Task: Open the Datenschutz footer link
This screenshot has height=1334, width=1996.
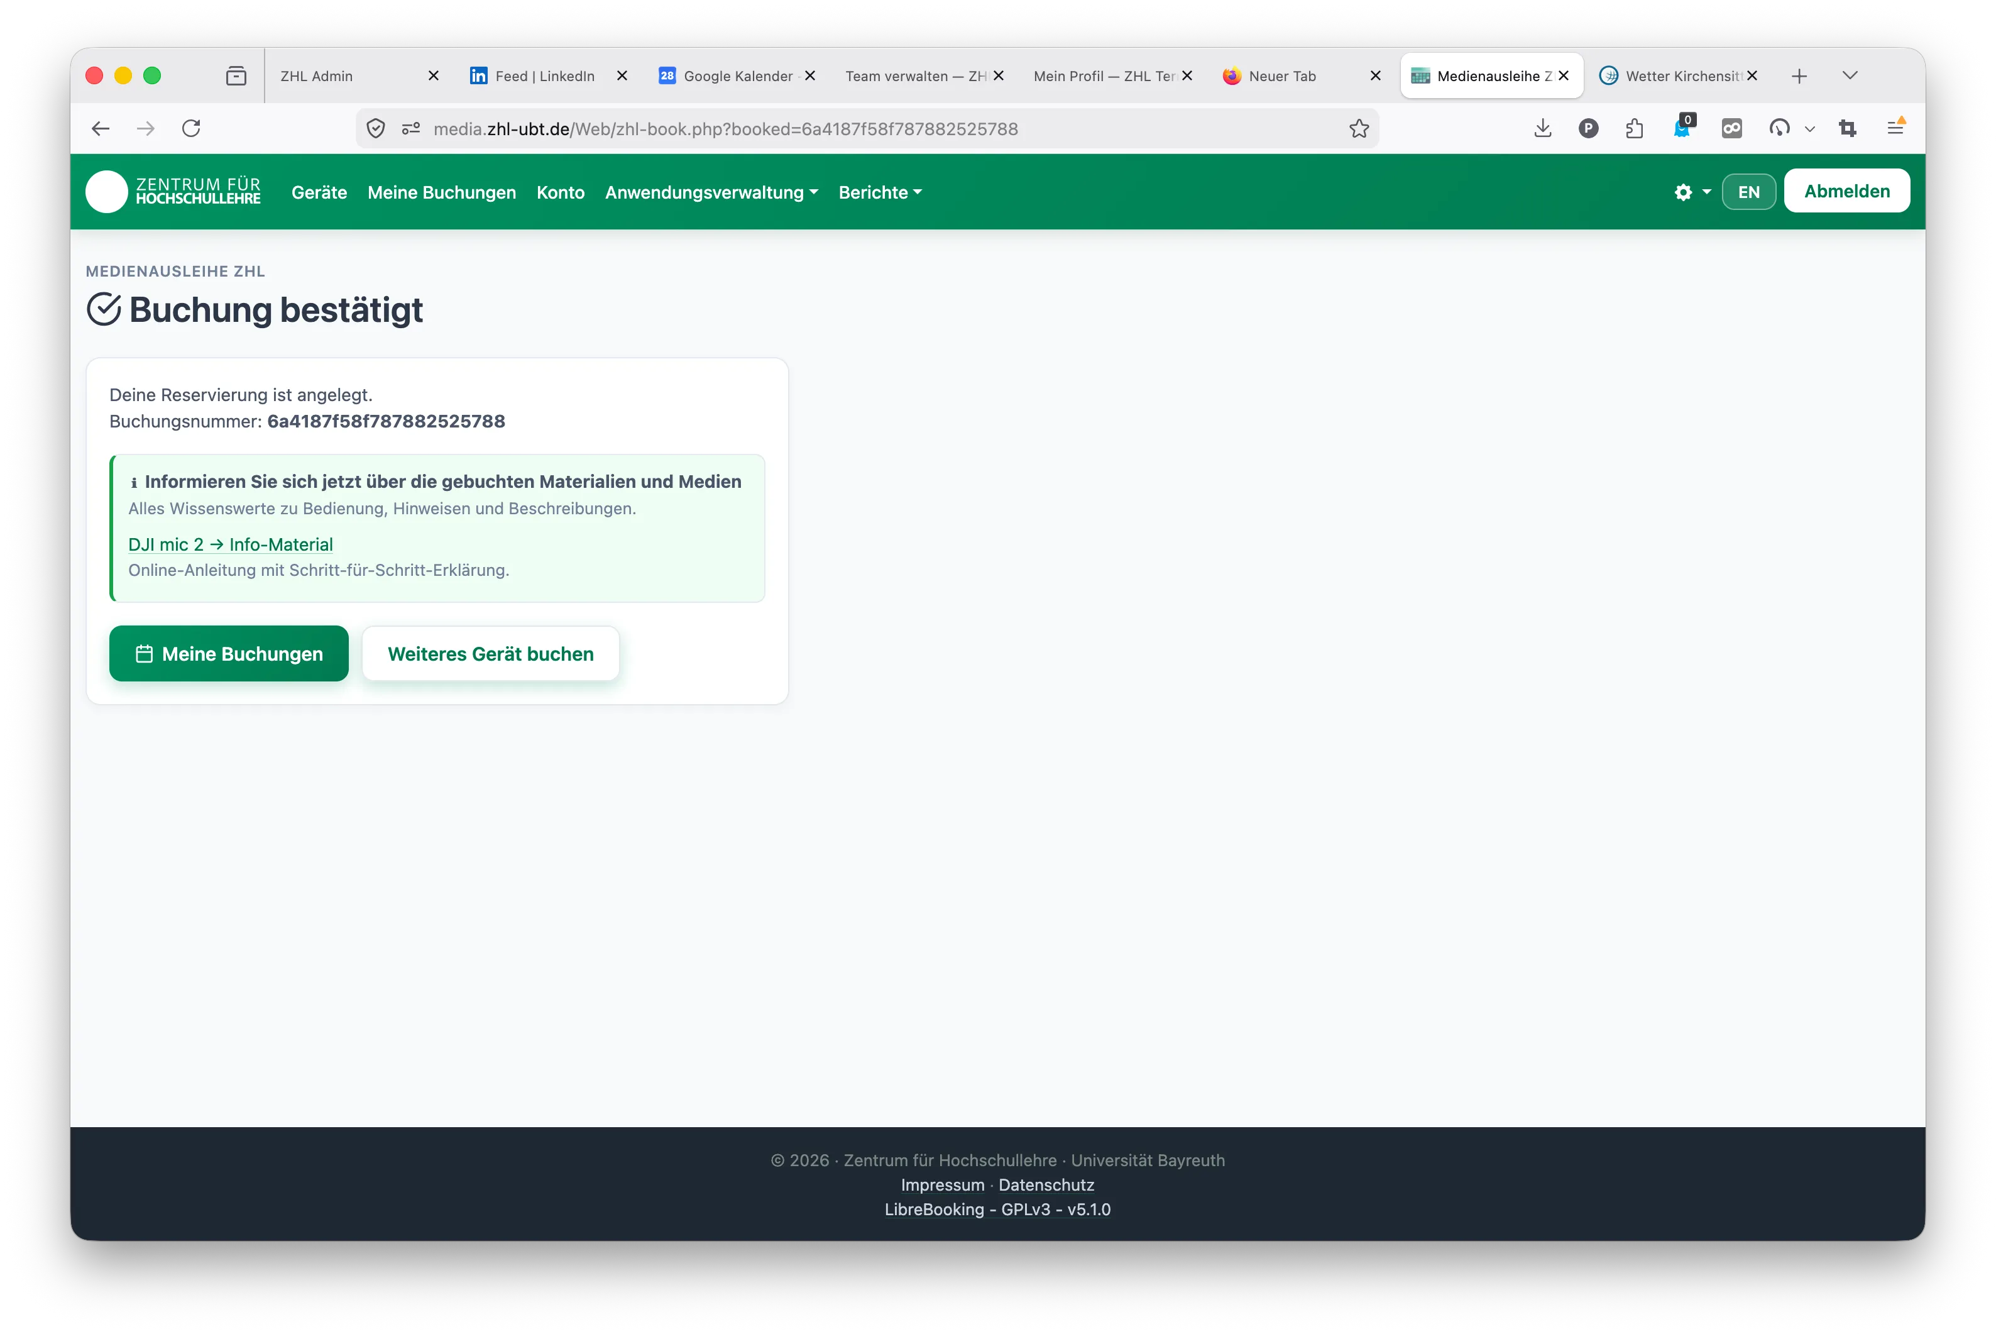Action: pyautogui.click(x=1046, y=1184)
